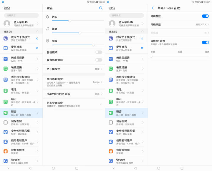Adjust 媒體 volume slider handle
Viewport: 212px width, 171px height.
click(x=80, y=33)
